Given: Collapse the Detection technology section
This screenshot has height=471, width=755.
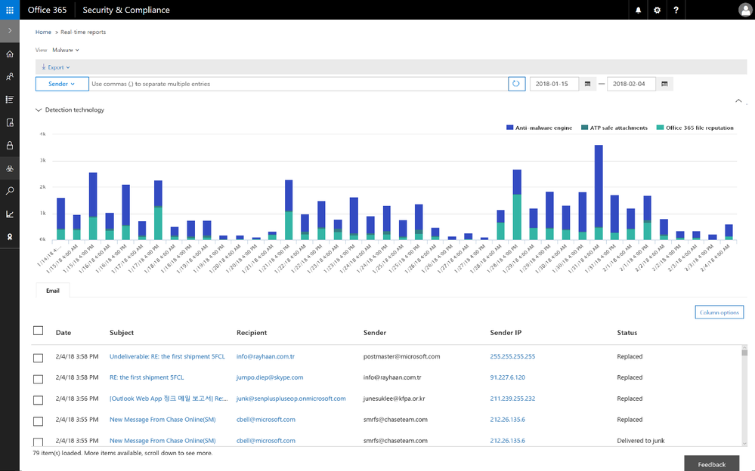Looking at the screenshot, I should click(39, 110).
